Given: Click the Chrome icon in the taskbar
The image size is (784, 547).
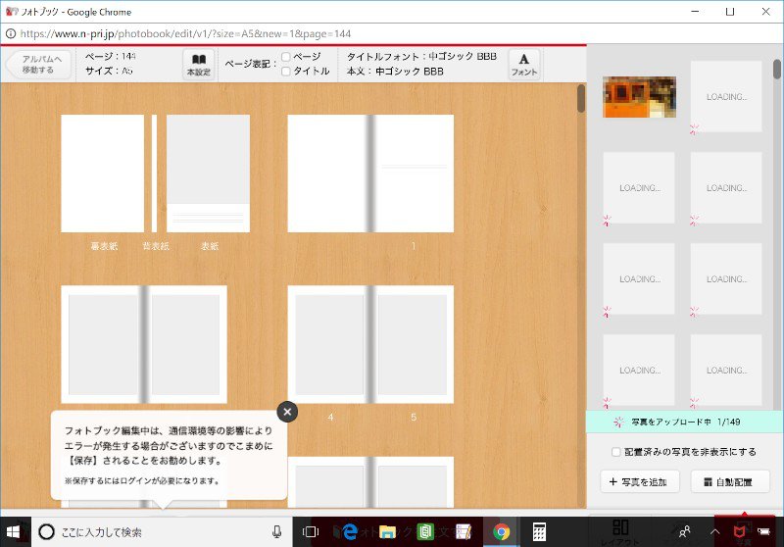Looking at the screenshot, I should 502,531.
